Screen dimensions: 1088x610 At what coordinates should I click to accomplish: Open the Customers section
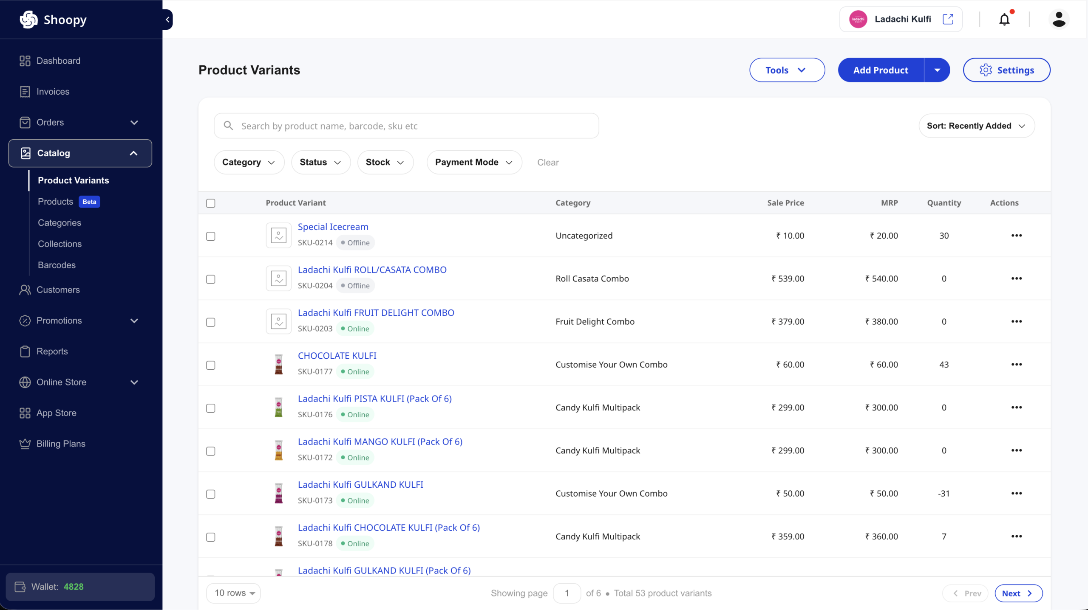pos(58,290)
